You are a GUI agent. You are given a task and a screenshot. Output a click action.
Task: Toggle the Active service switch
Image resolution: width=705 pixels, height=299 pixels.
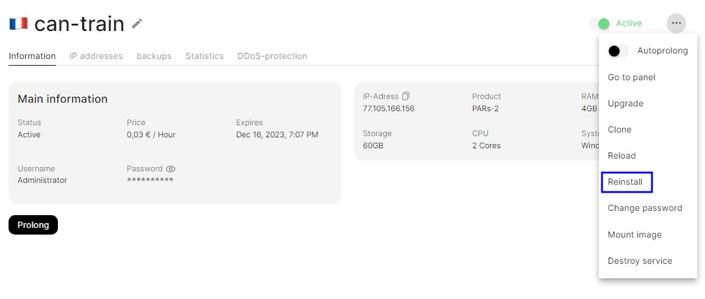click(600, 24)
